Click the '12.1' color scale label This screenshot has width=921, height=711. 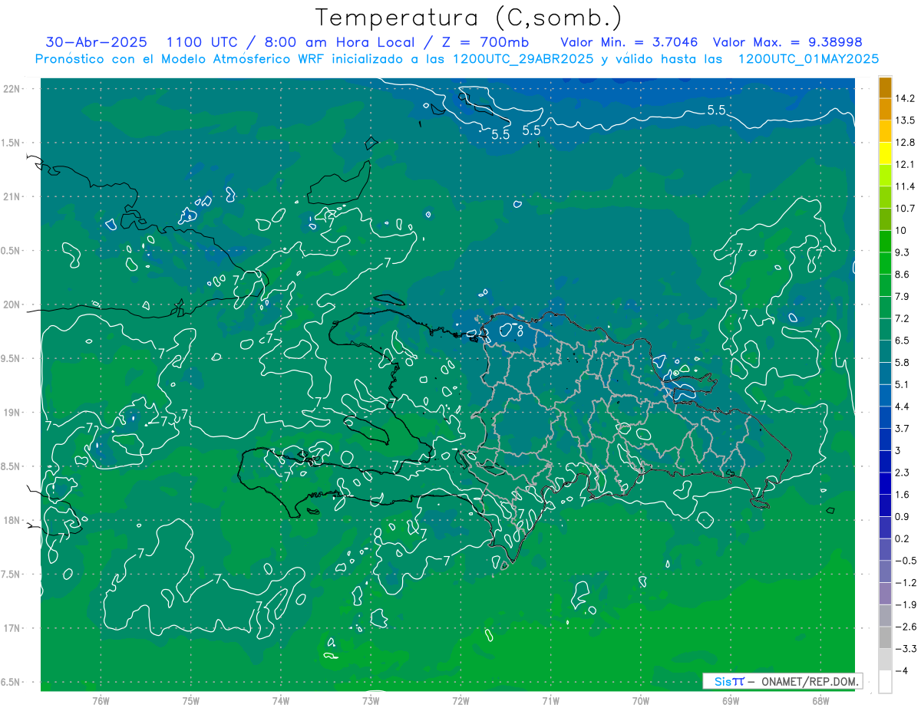(905, 164)
